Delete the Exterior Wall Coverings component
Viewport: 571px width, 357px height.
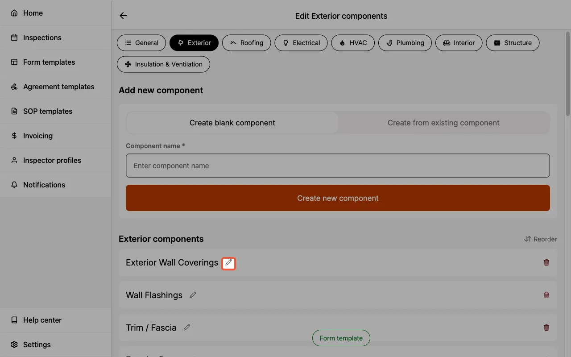pos(546,262)
